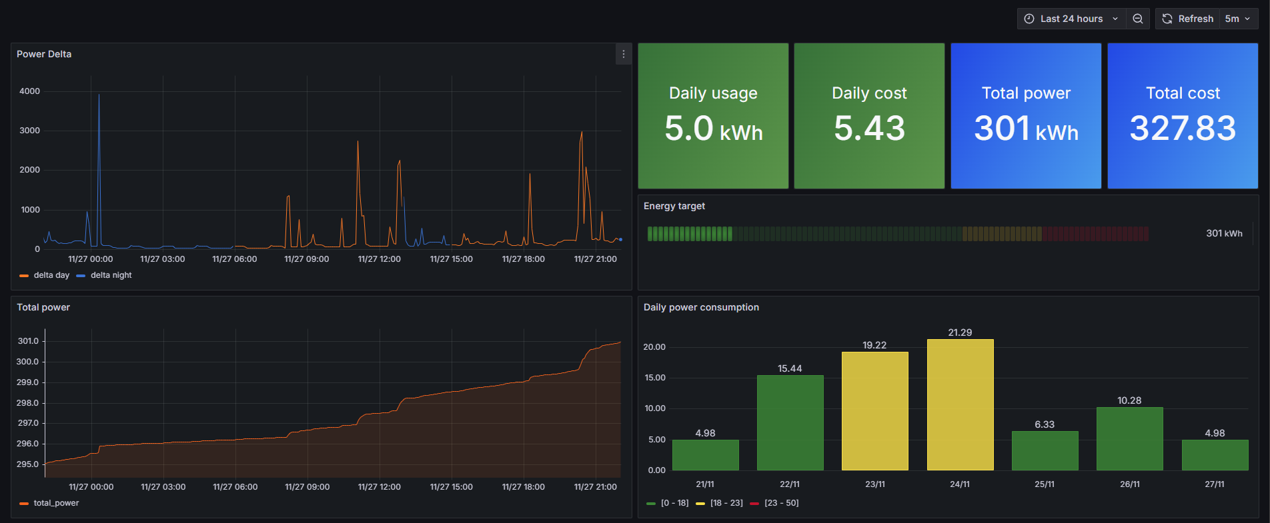The width and height of the screenshot is (1270, 523).
Task: Select the 22/11 bar showing 15.44
Action: pyautogui.click(x=790, y=422)
